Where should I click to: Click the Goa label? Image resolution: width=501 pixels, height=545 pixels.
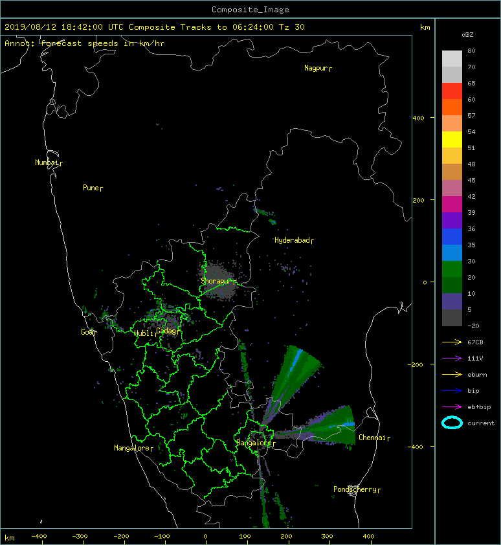(x=87, y=332)
